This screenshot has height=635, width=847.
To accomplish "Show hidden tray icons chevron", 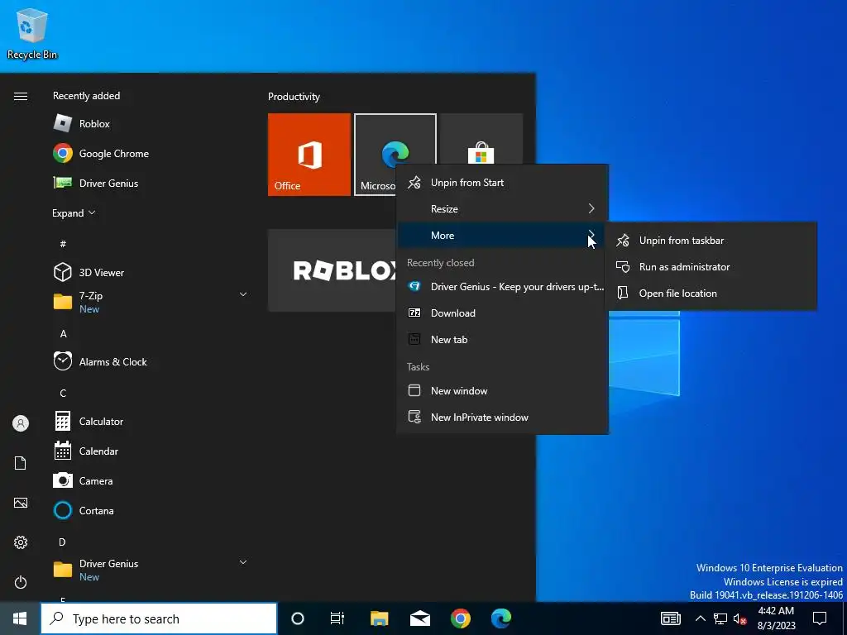I will tap(700, 618).
